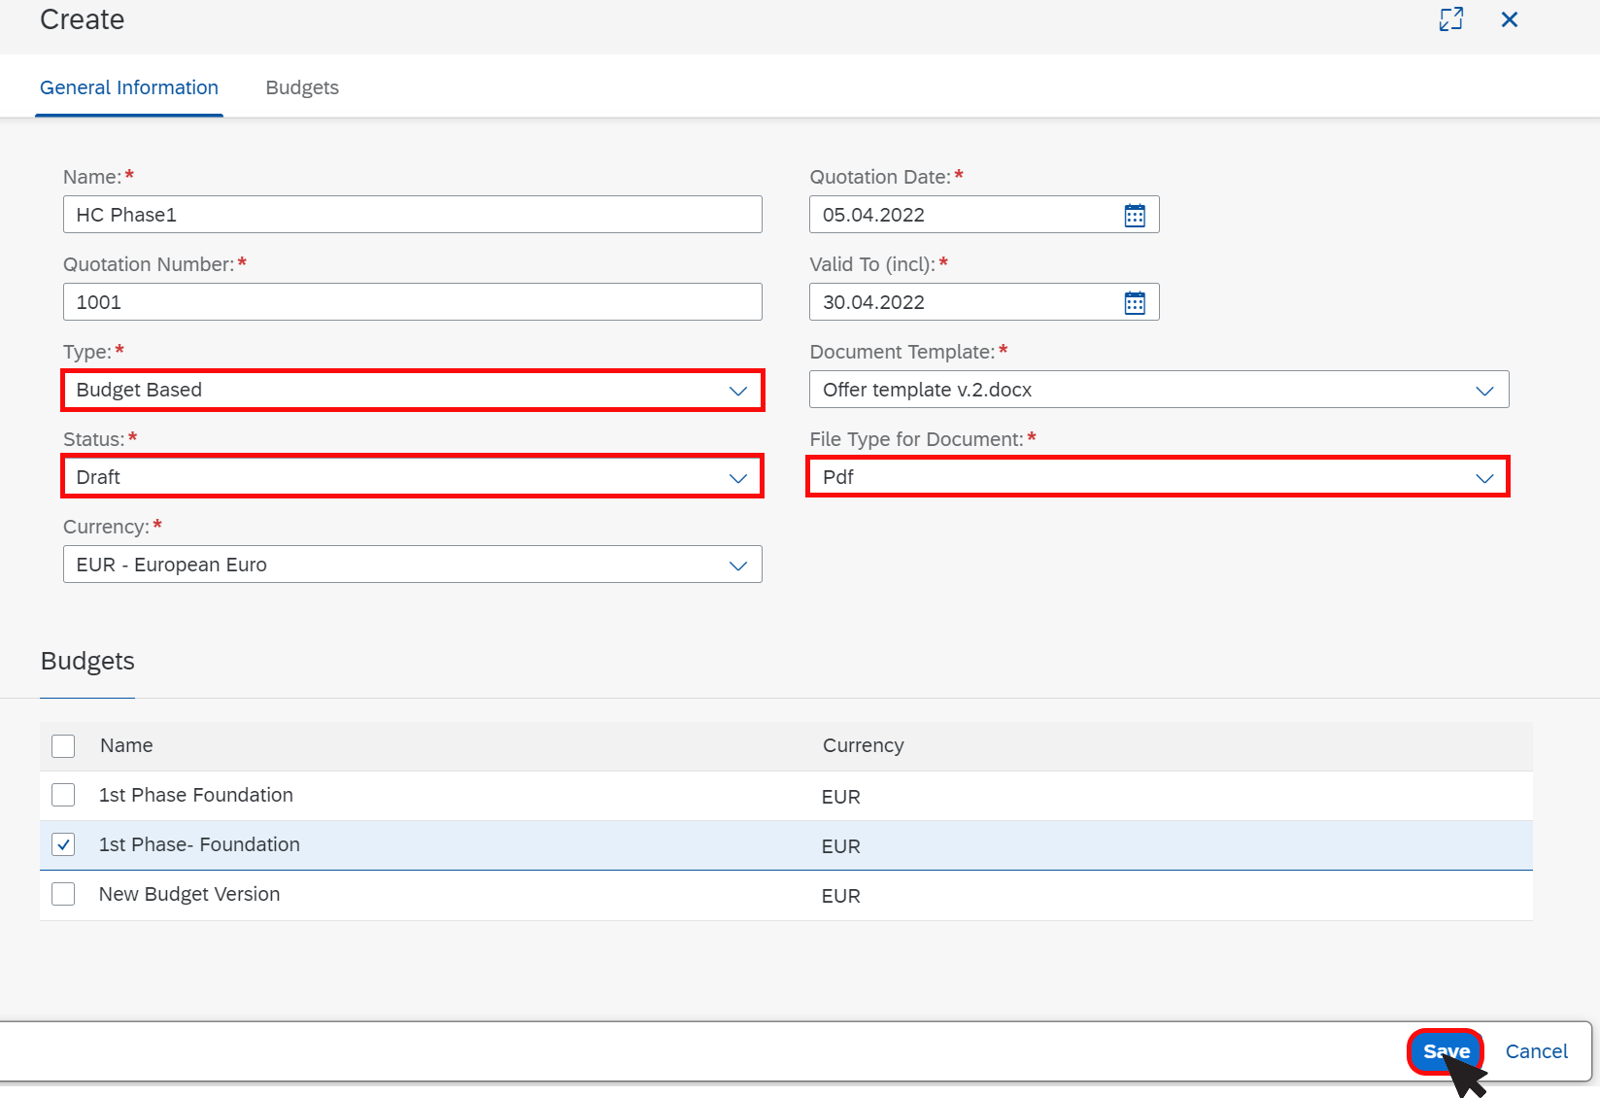This screenshot has width=1600, height=1098.
Task: Click the 'Offer template v.2.docx' value
Action: pyautogui.click(x=927, y=390)
